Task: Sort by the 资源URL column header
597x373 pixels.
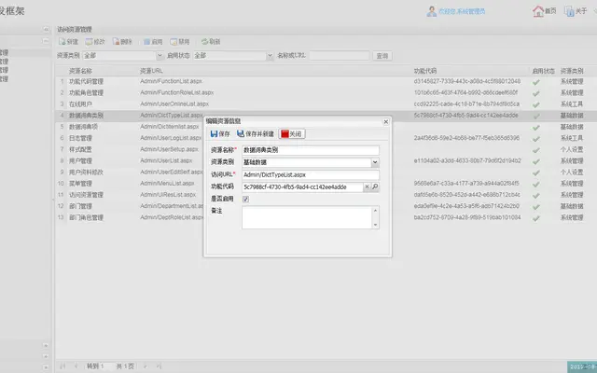Action: point(151,71)
